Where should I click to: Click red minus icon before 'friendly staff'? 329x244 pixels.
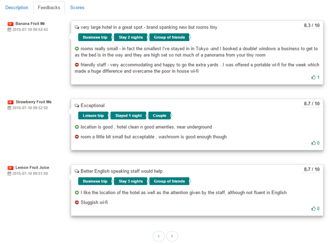pyautogui.click(x=77, y=65)
